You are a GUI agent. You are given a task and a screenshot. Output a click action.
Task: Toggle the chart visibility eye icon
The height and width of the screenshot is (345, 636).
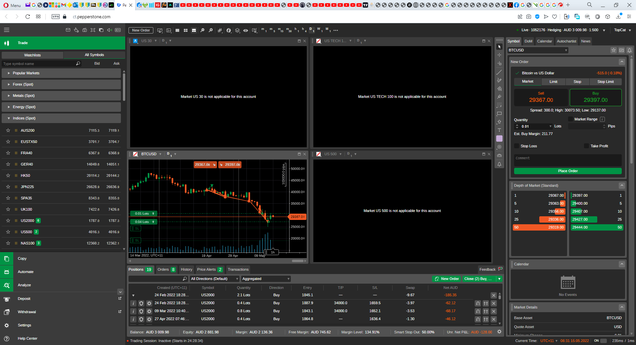pos(245,30)
